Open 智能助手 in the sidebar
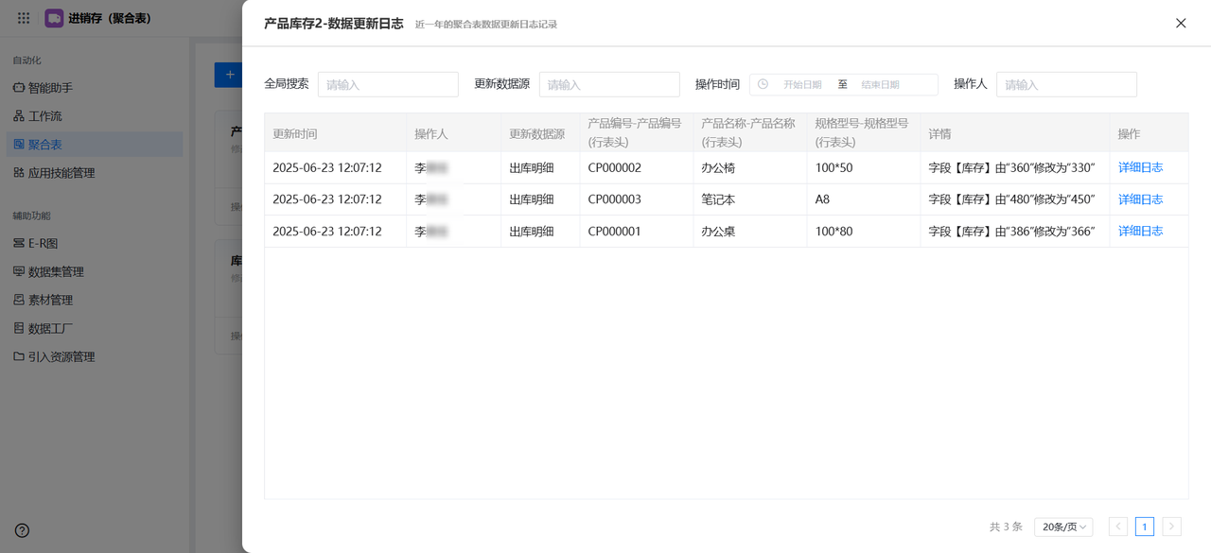The image size is (1211, 553). tap(50, 88)
